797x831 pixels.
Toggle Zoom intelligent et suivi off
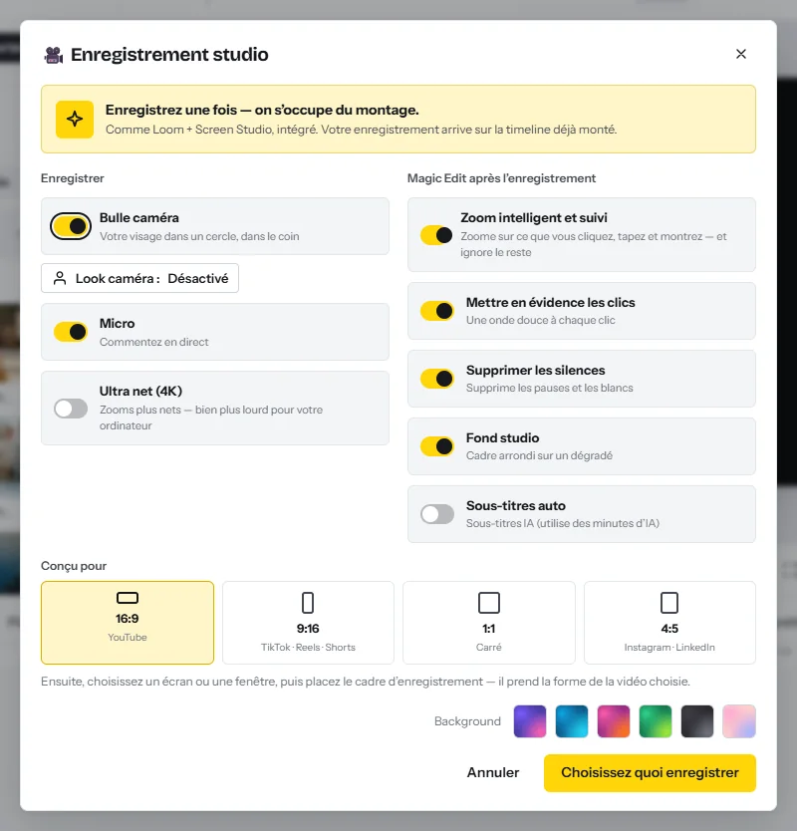click(436, 235)
